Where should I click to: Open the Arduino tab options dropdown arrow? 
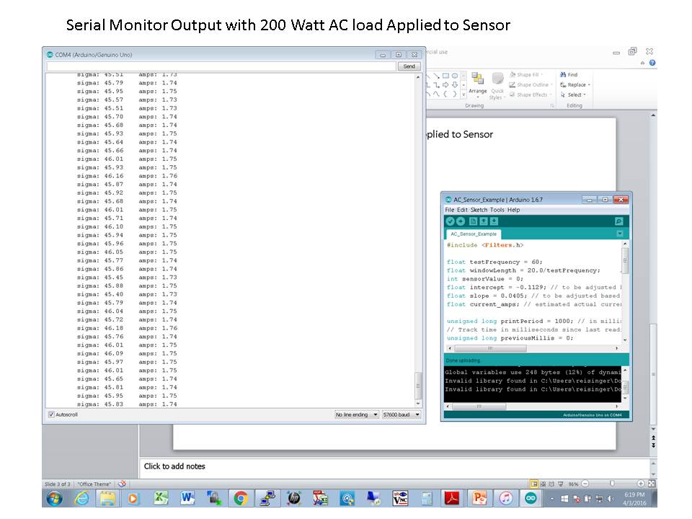[x=620, y=234]
